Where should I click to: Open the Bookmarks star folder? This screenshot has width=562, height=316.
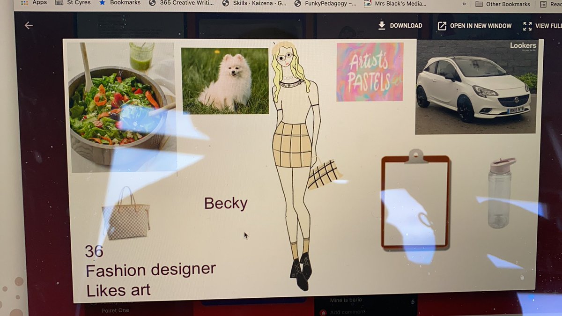[x=119, y=3]
